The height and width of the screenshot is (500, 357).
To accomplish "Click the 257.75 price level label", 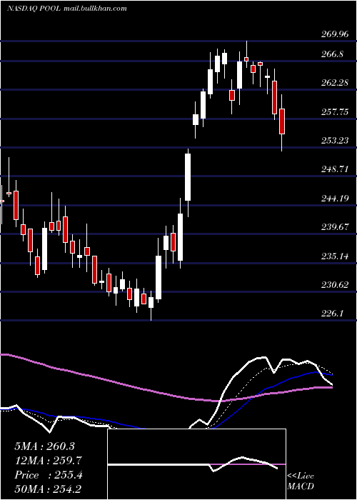I will click(x=334, y=111).
